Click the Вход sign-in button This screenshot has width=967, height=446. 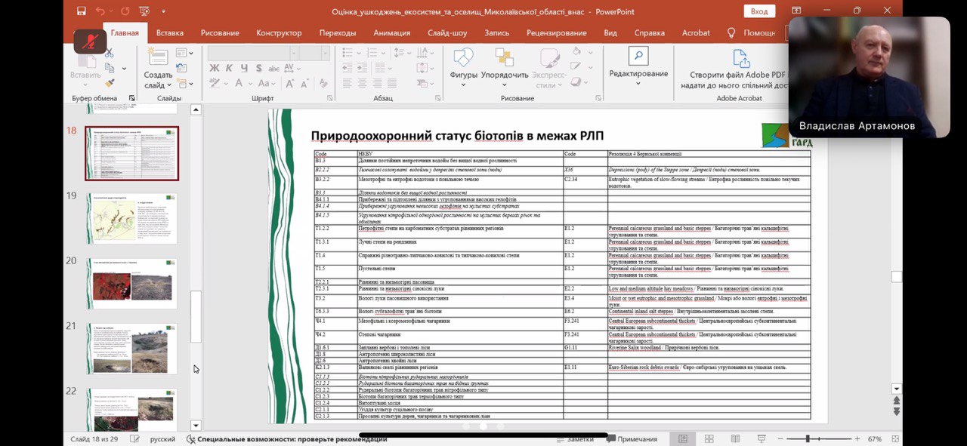[x=759, y=11]
